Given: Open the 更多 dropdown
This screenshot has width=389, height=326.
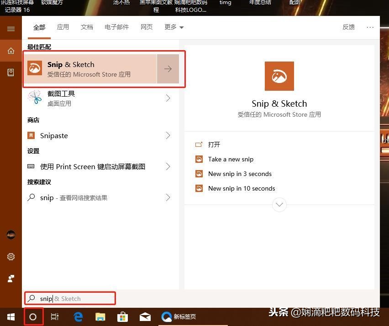Looking at the screenshot, I should (x=174, y=27).
